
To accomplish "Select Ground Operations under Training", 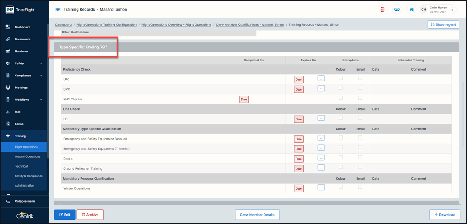I will pos(28,156).
